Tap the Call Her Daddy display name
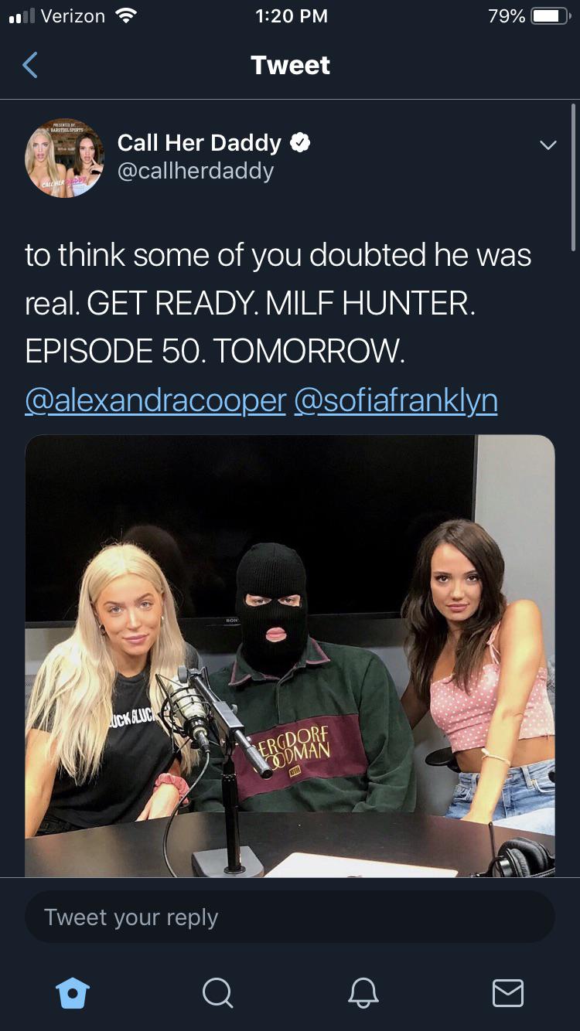The image size is (580, 1031). tap(200, 143)
